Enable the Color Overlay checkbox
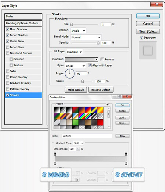The image size is (165, 192). pyautogui.click(x=8, y=77)
